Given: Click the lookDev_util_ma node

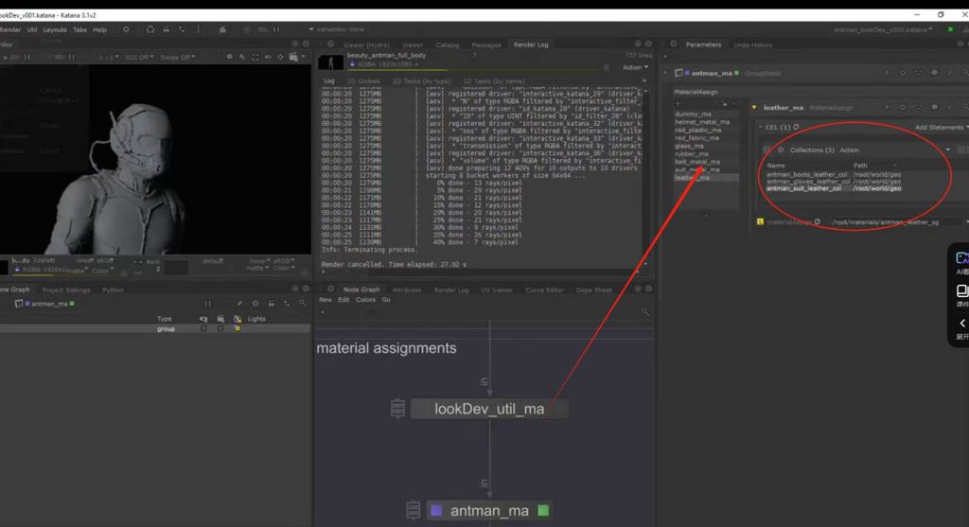Looking at the screenshot, I should click(x=489, y=409).
